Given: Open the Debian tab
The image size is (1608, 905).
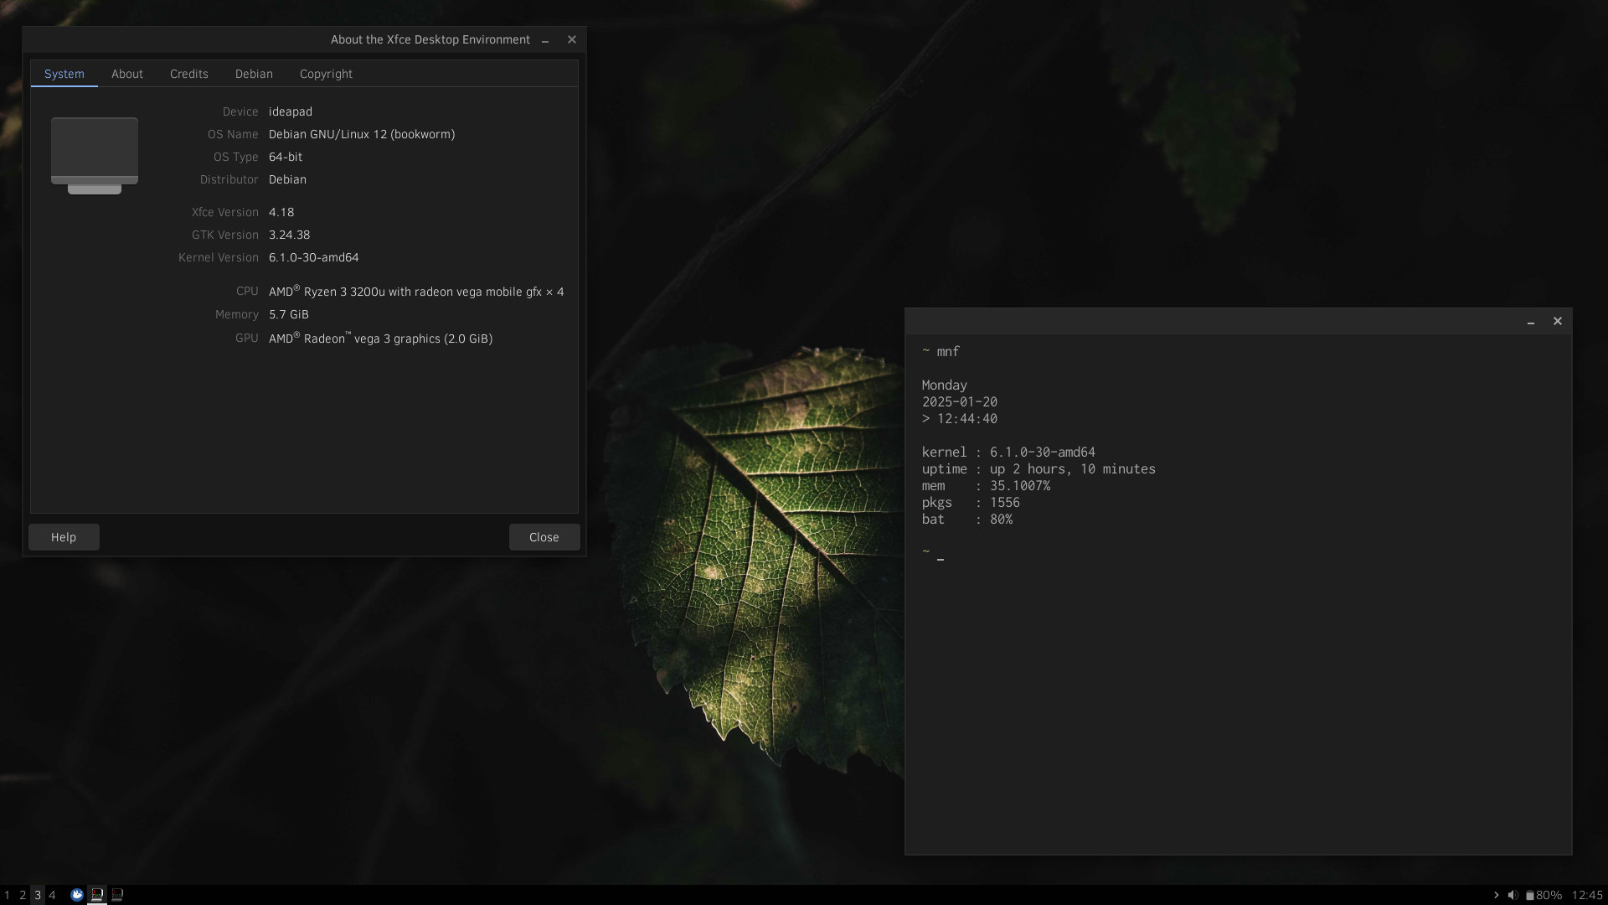Looking at the screenshot, I should coord(254,74).
